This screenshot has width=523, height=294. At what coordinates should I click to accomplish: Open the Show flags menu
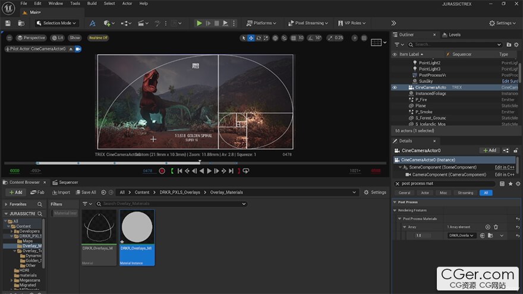click(75, 37)
